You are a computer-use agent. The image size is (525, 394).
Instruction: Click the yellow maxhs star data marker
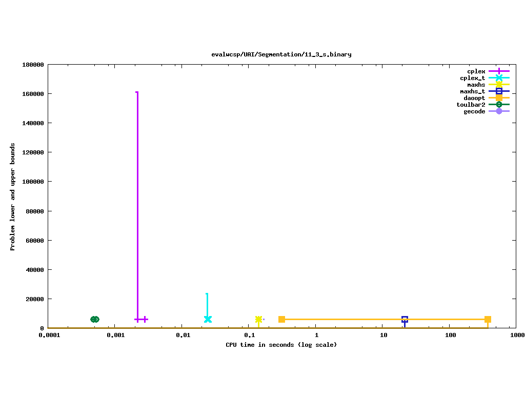[259, 319]
